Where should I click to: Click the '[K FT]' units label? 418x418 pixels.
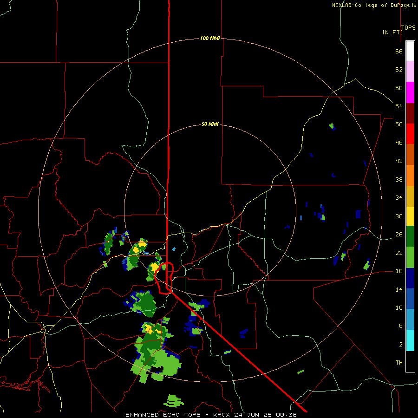[x=392, y=32]
